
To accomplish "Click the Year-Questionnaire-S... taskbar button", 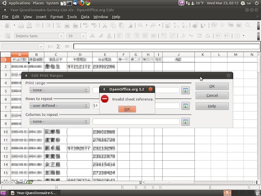I will pos(34,193).
